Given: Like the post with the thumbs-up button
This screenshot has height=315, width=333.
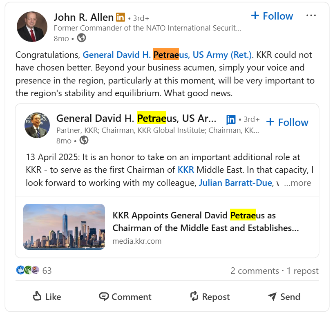Looking at the screenshot, I should tap(47, 297).
